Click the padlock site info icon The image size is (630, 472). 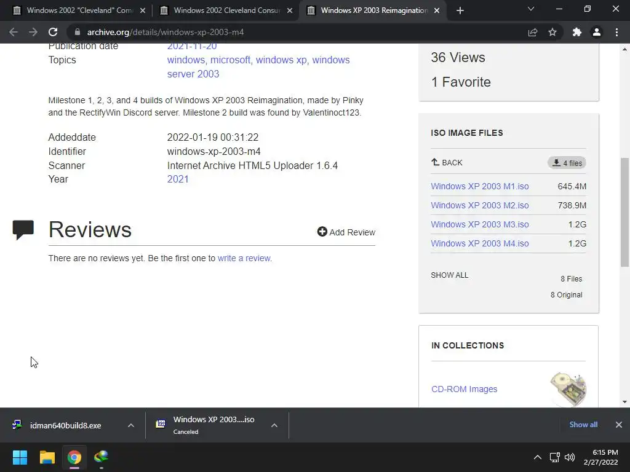78,32
